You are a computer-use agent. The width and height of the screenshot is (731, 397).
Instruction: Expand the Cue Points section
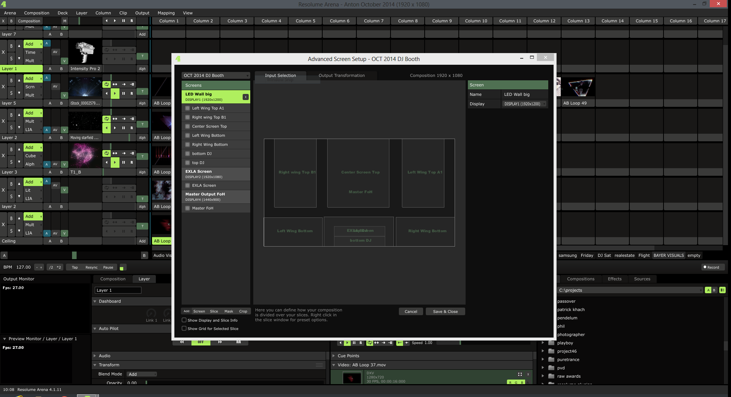pos(334,356)
